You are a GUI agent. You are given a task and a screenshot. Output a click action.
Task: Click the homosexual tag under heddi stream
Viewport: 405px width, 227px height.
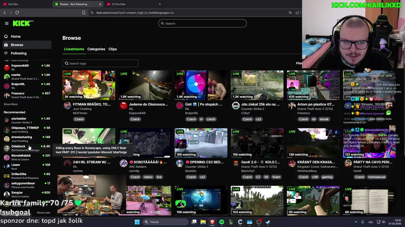(377, 177)
